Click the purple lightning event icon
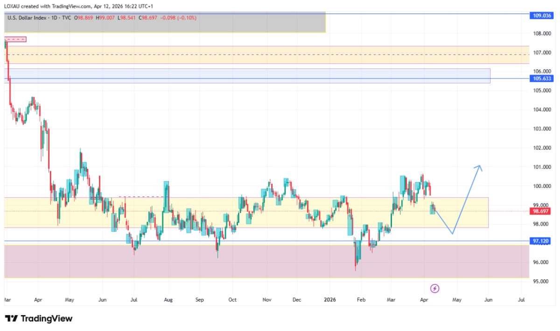The image size is (560, 331). (x=435, y=289)
